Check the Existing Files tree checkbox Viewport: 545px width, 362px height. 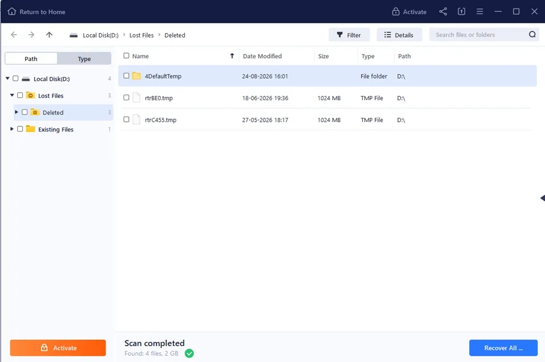click(x=20, y=129)
